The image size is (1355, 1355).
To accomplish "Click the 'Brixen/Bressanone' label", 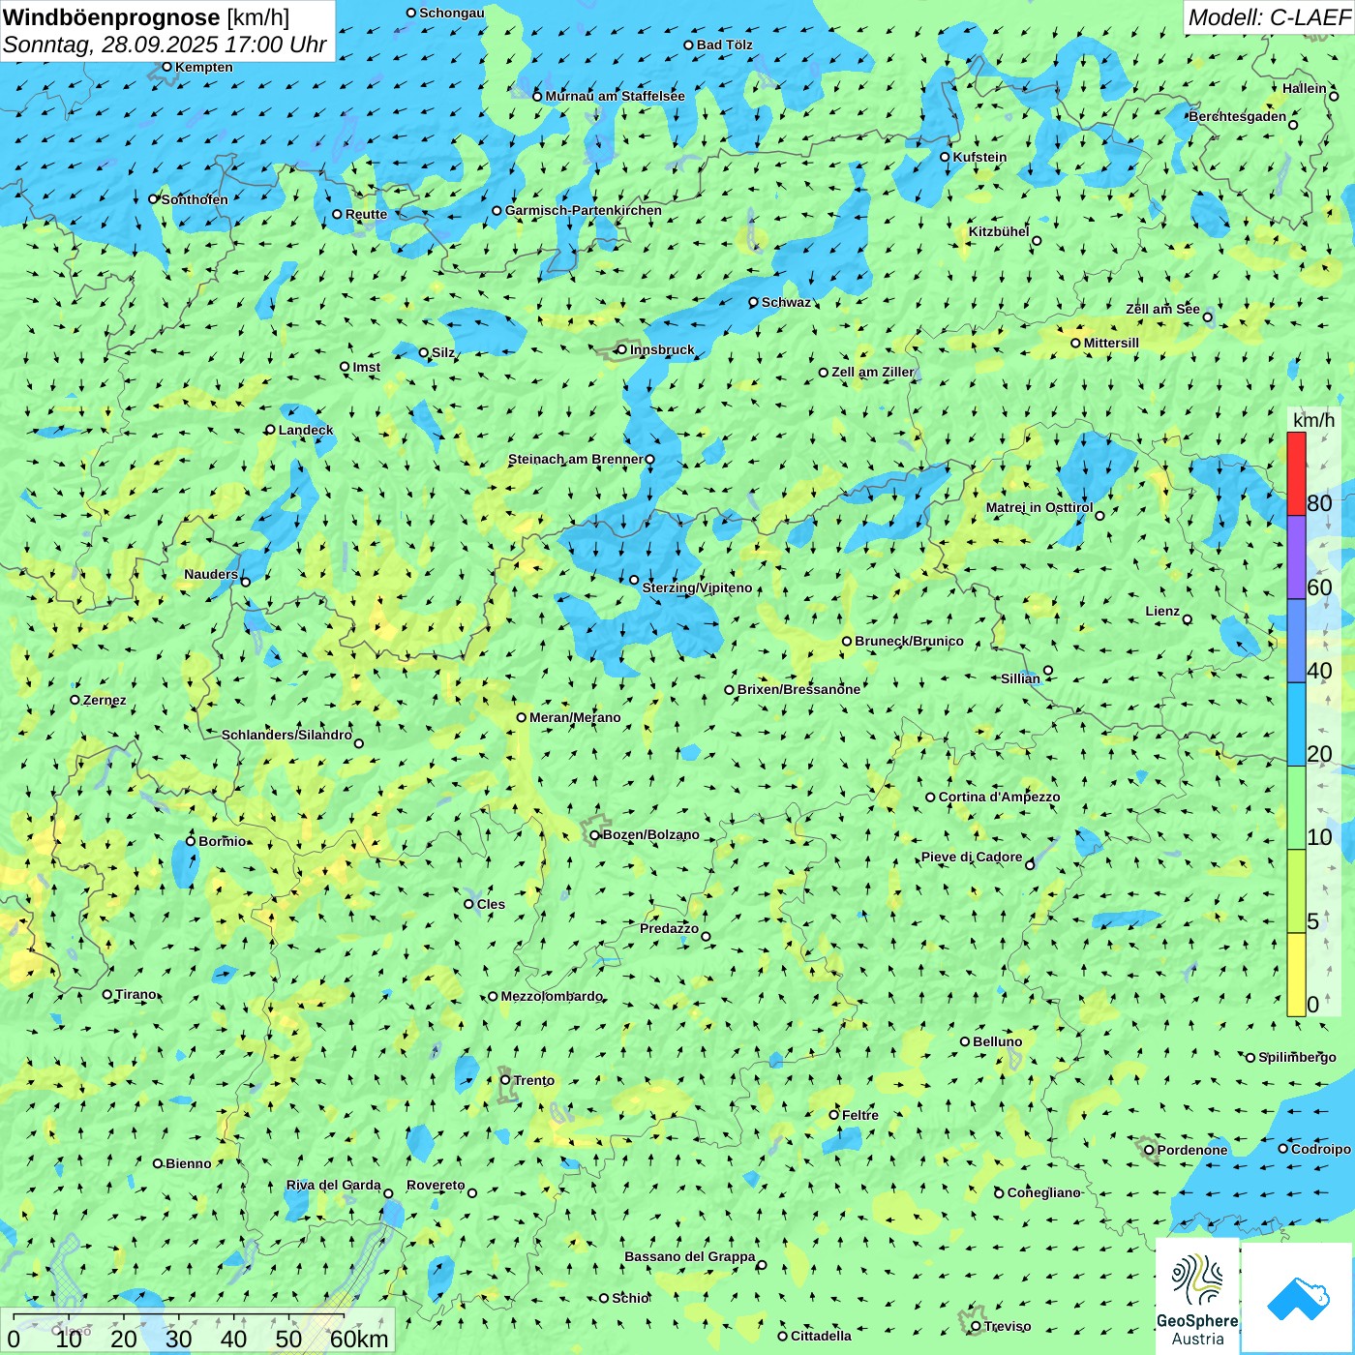I will coord(798,689).
